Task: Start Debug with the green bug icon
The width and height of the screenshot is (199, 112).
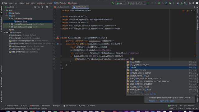Action: (159, 3)
